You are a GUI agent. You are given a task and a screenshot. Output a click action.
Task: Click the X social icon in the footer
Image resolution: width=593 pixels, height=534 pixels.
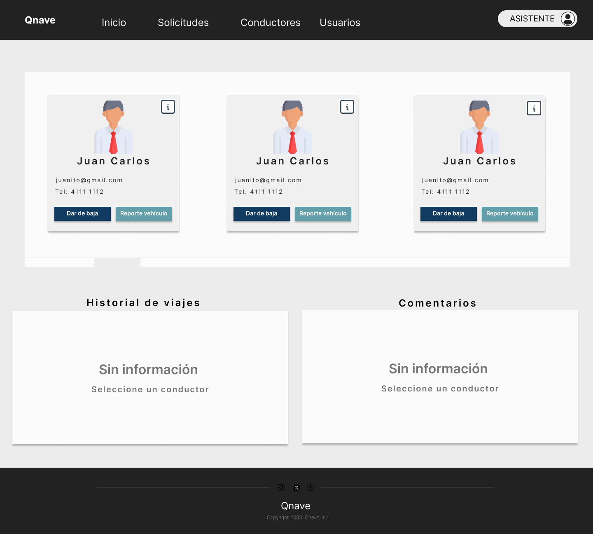[x=296, y=488]
